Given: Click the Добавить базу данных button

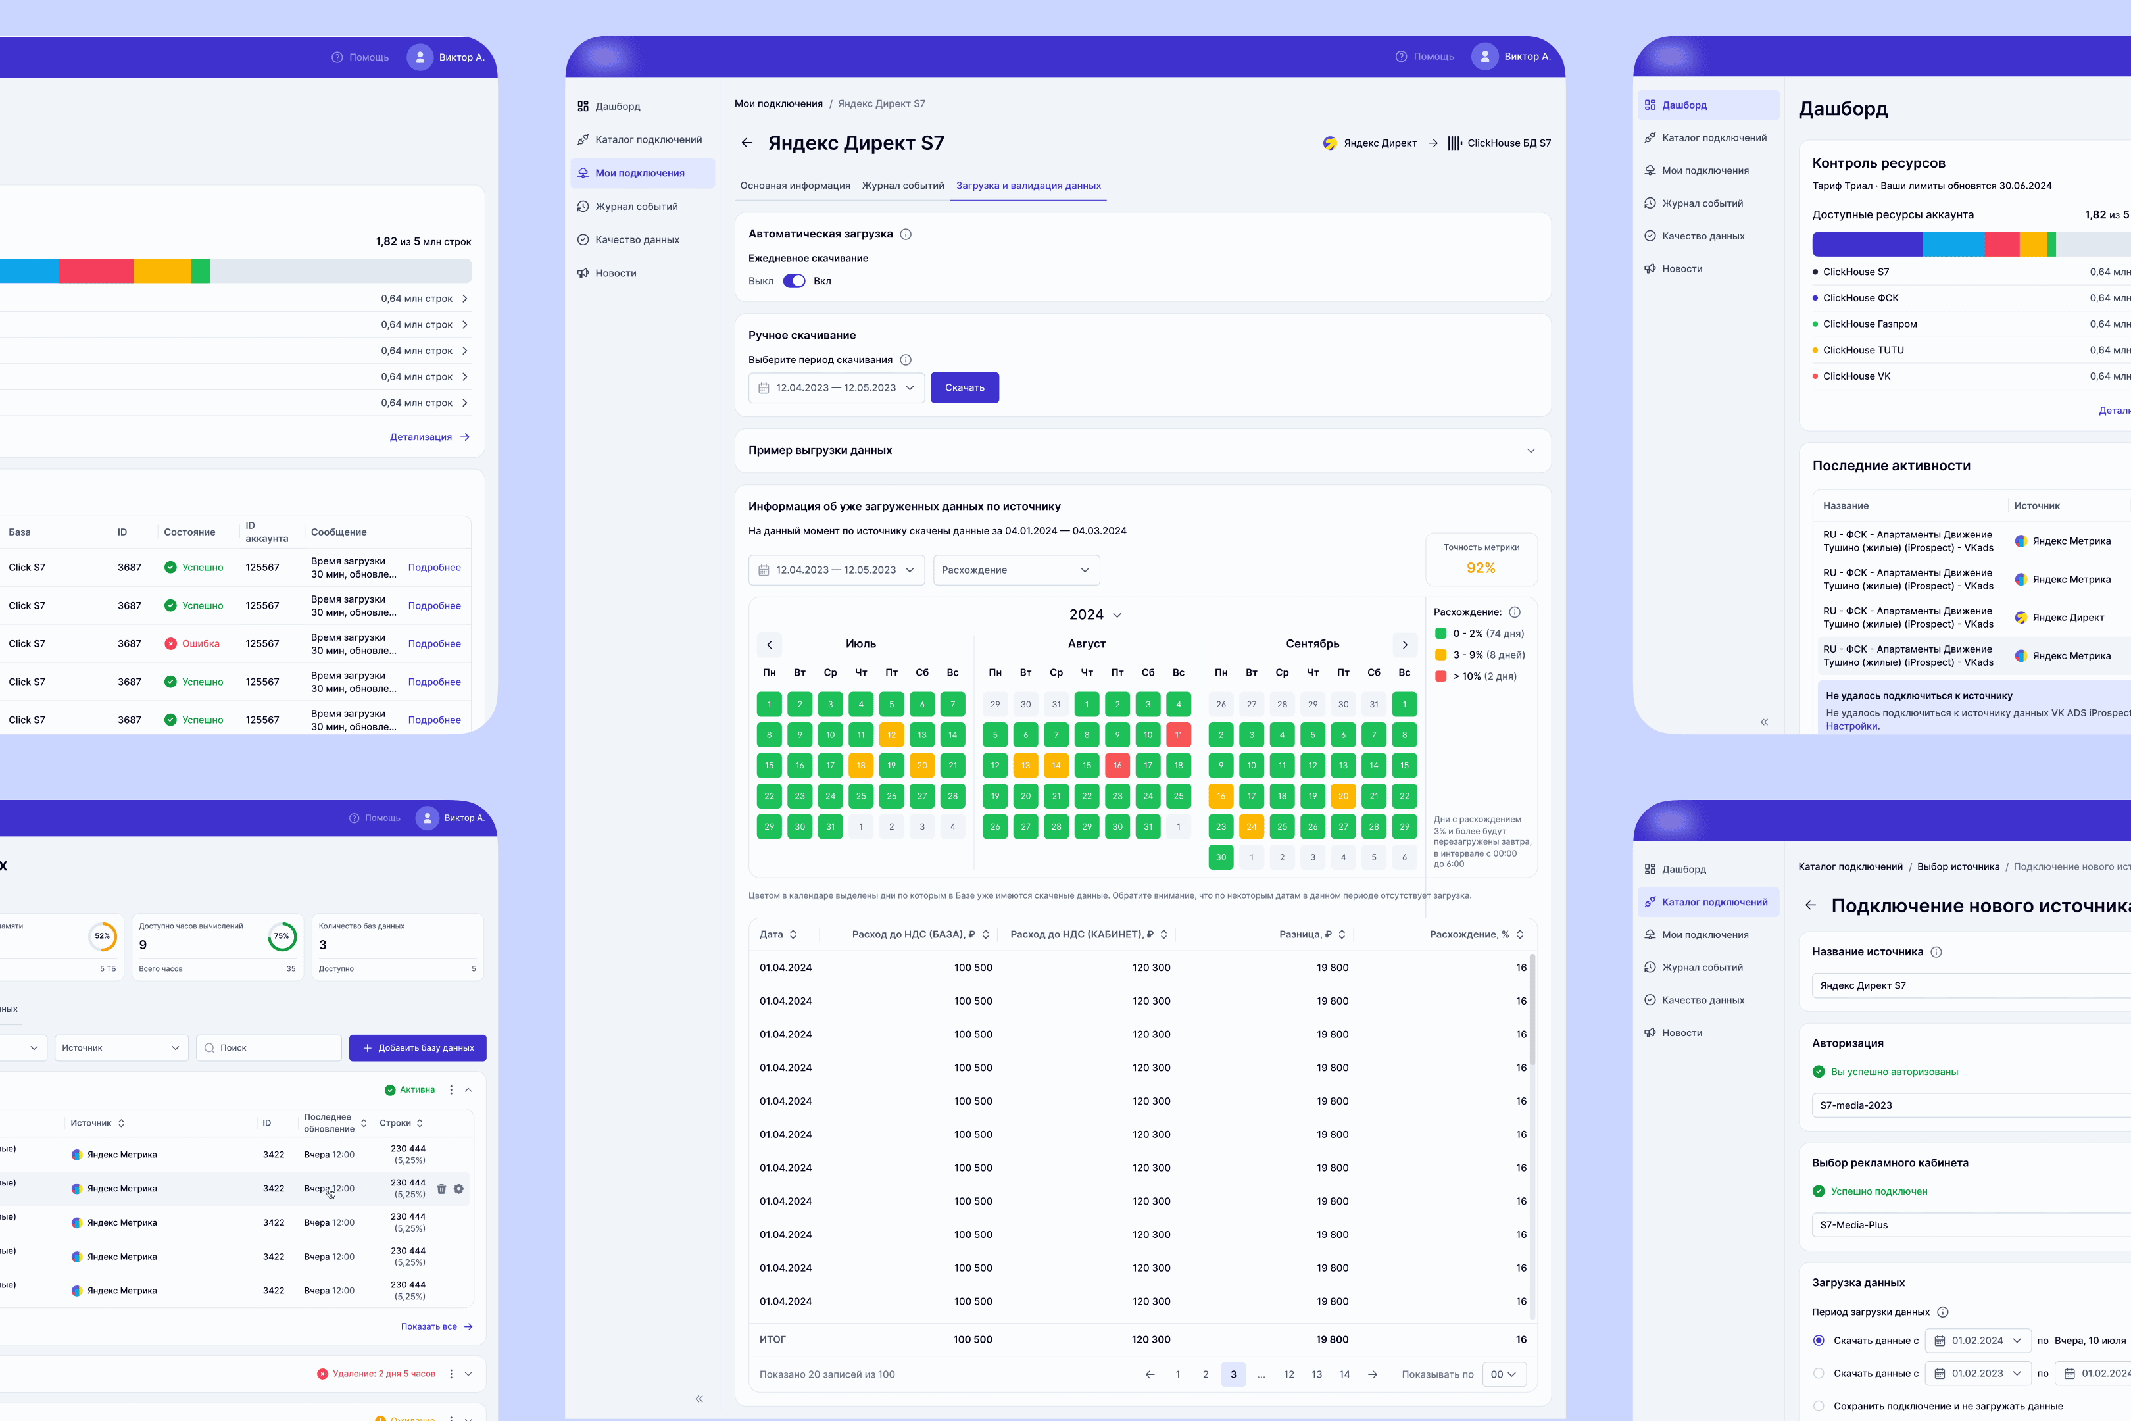Looking at the screenshot, I should (x=418, y=1047).
